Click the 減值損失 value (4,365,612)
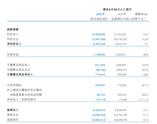 (x=99, y=120)
